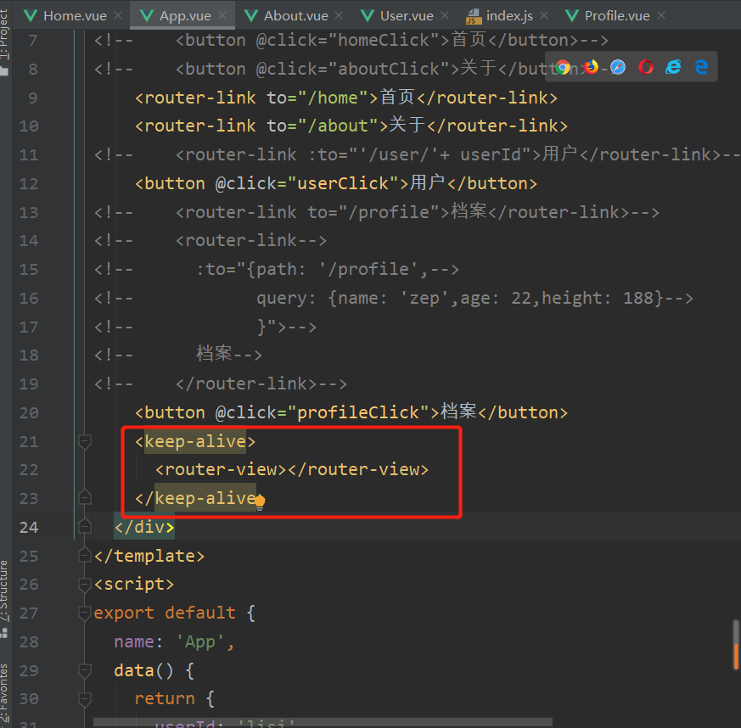Open in Chrome browser icon
741x728 pixels.
563,68
